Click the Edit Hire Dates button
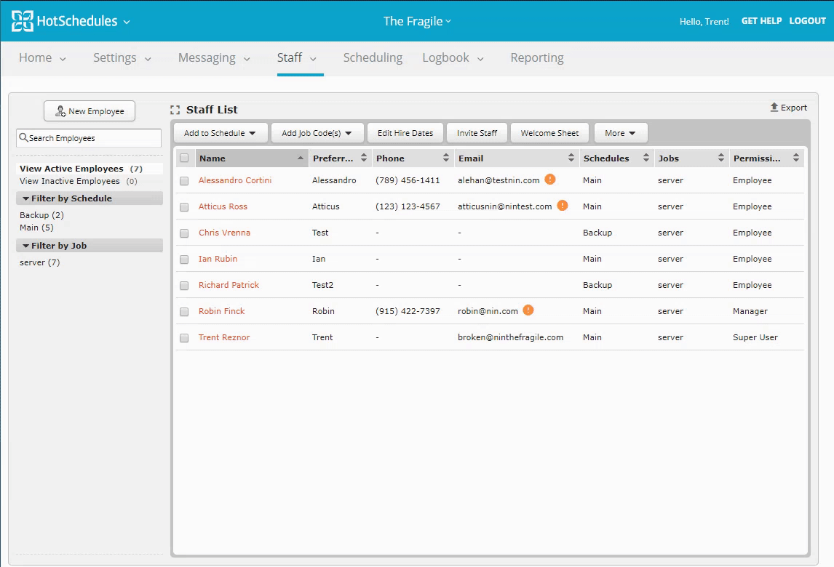 405,133
